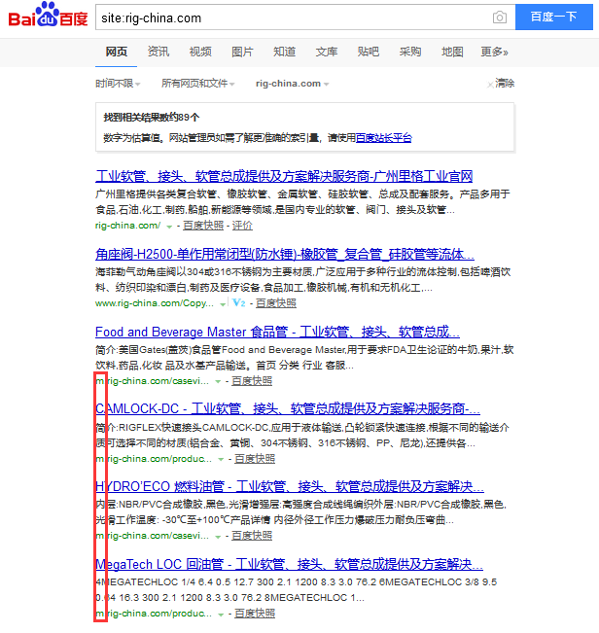The height and width of the screenshot is (633, 599).
Task: Go to the 贴吧 tab
Action: click(369, 53)
